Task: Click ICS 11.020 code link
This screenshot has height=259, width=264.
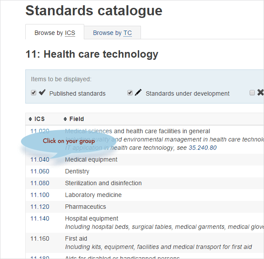Action: pos(40,131)
